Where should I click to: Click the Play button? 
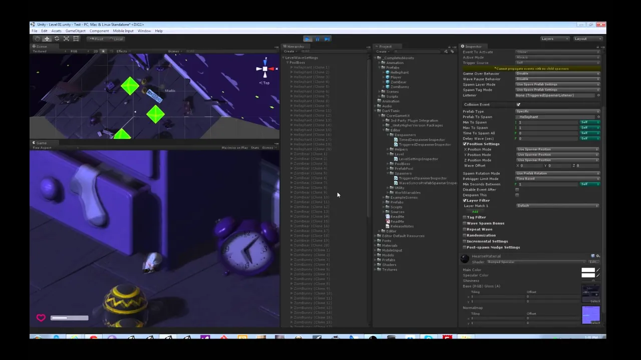307,38
